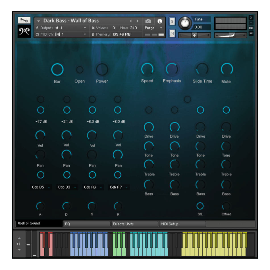Toggle the lit switch directly above -6.5 dB

tap(118, 110)
